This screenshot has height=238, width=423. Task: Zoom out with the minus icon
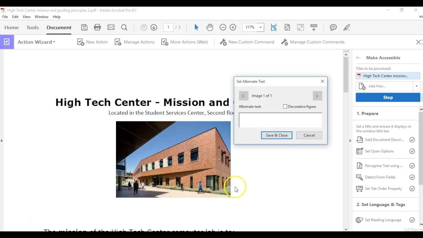pyautogui.click(x=223, y=27)
